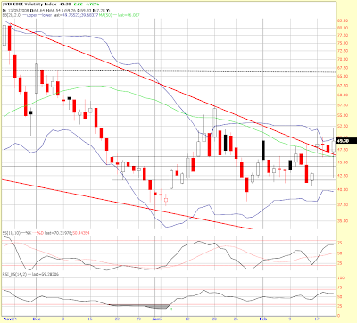The image size is (357, 323).
Task: Click the 82.50 price axis label
Action: point(343,21)
